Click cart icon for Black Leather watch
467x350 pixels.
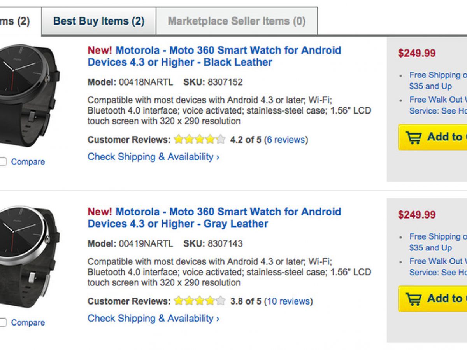[413, 137]
